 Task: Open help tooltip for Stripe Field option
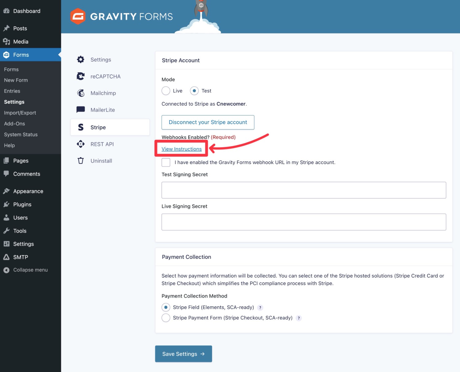[x=260, y=308]
